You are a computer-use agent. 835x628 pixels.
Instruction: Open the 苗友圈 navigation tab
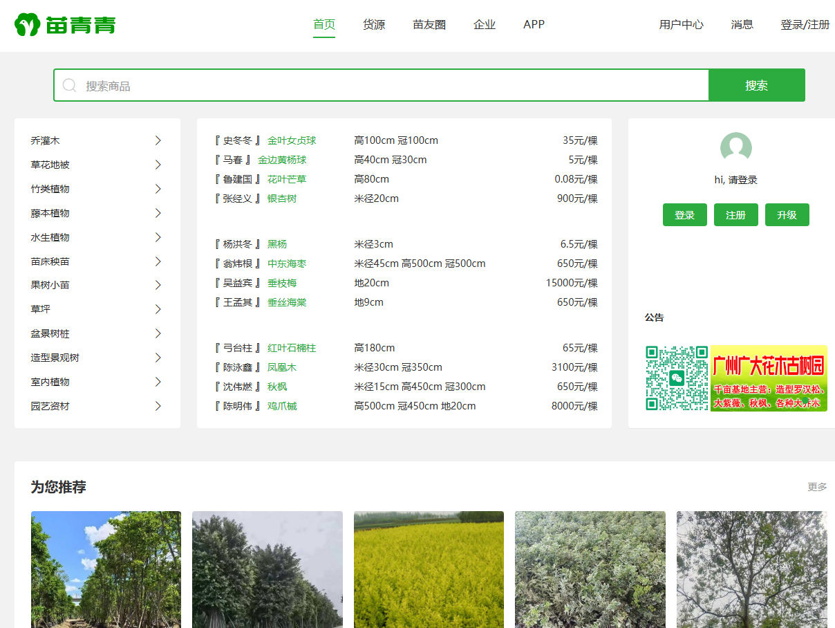click(x=429, y=25)
